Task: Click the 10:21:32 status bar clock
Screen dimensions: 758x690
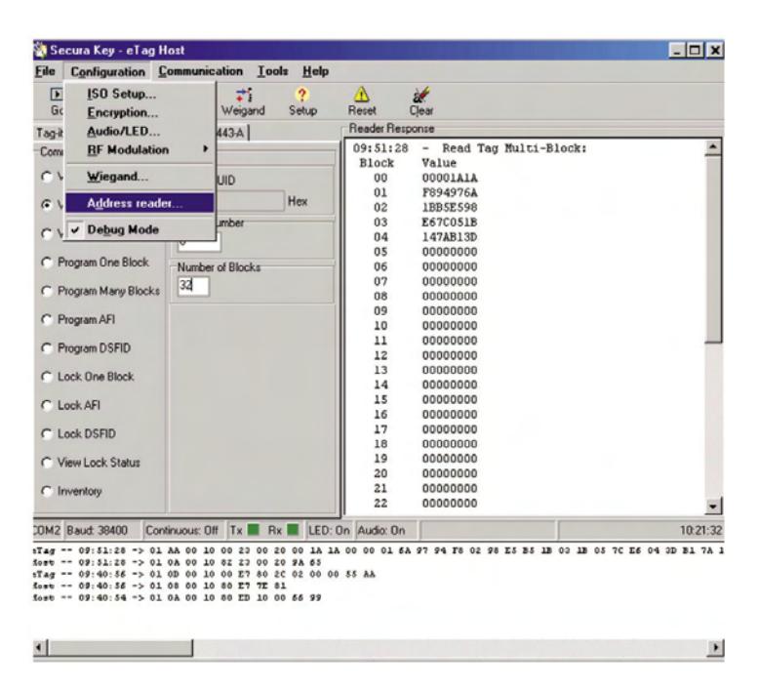Action: point(701,531)
